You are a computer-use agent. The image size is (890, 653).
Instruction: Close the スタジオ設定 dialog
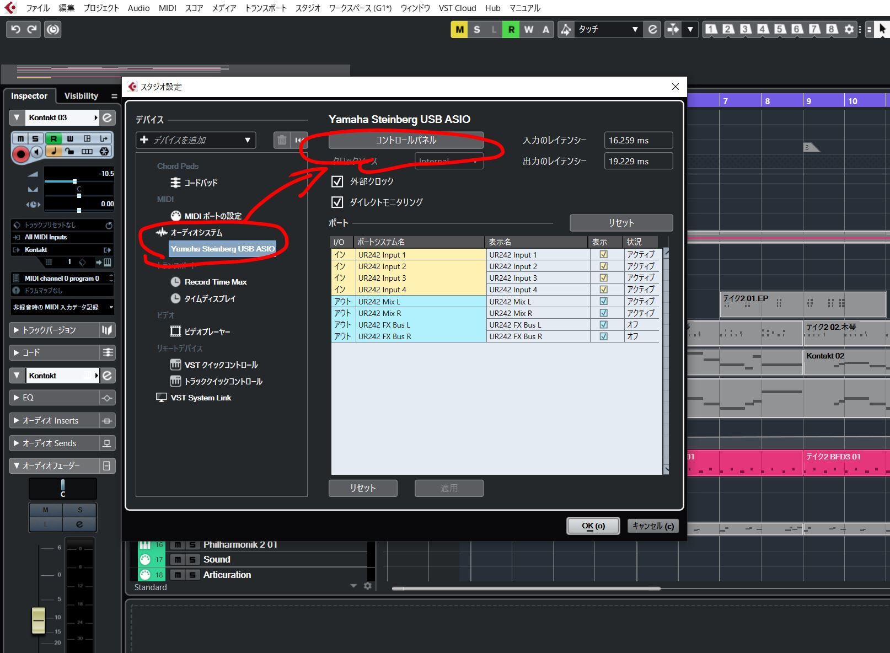[675, 87]
